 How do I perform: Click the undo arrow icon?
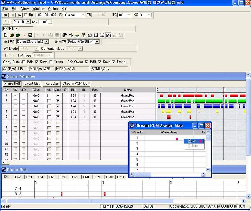tap(38, 35)
